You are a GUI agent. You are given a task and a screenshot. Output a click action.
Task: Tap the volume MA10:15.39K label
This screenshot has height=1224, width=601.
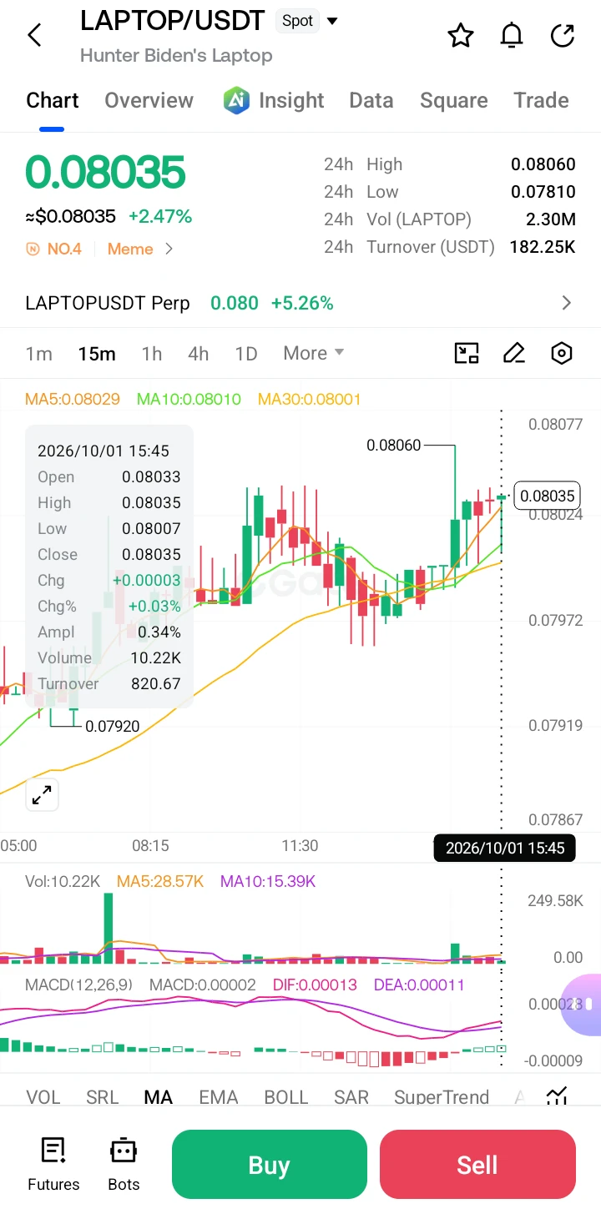click(268, 882)
